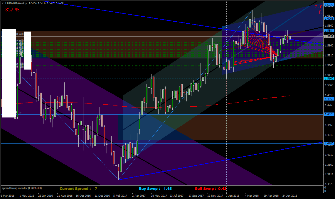Click the 5 Feb 2017 date on timeline
The width and height of the screenshot is (335, 199).
coord(120,195)
